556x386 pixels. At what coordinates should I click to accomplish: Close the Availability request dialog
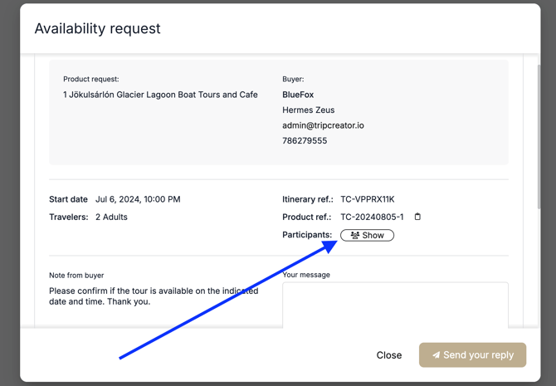(388, 355)
